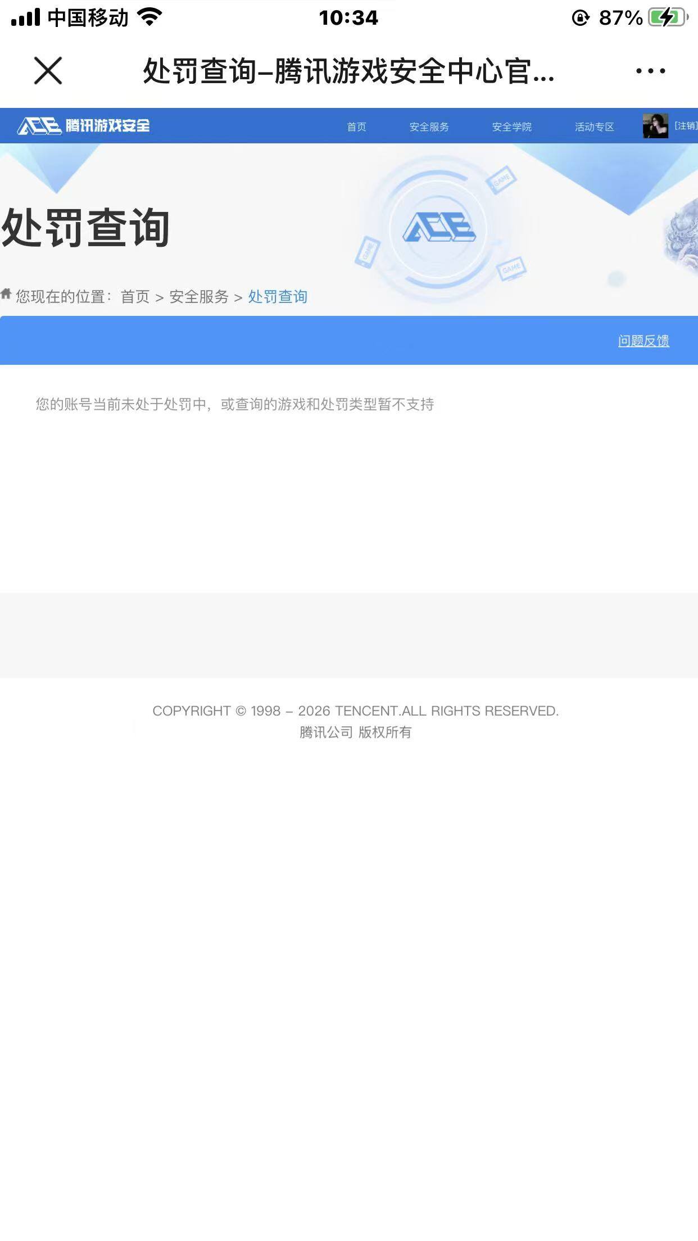Tap the cellular signal bars icon
This screenshot has width=698, height=1241.
pos(26,17)
